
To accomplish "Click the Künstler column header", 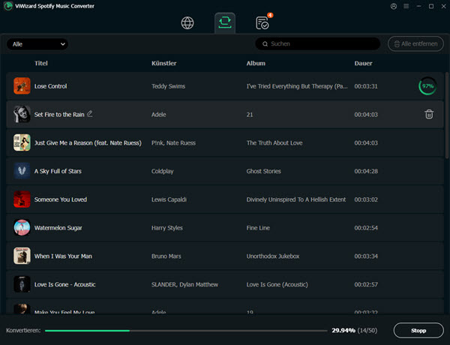I will pos(163,63).
